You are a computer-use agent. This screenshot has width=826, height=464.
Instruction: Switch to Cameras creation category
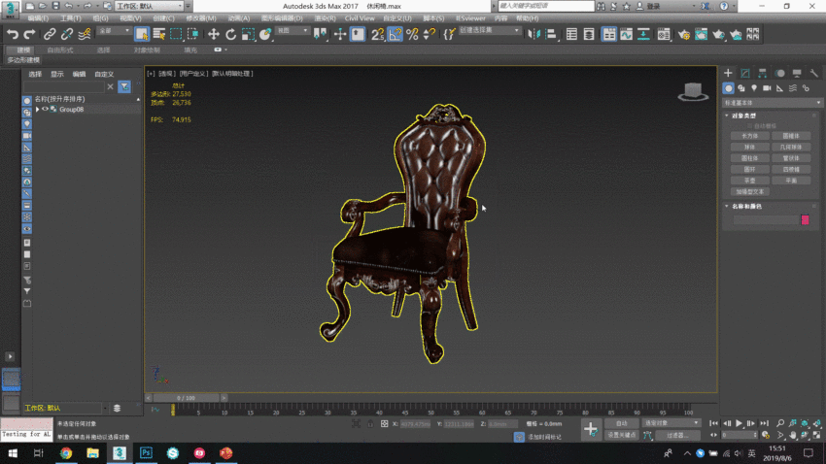[x=769, y=88]
